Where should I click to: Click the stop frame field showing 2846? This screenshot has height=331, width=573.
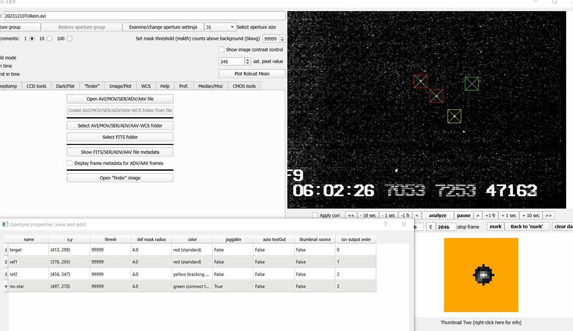pos(446,227)
